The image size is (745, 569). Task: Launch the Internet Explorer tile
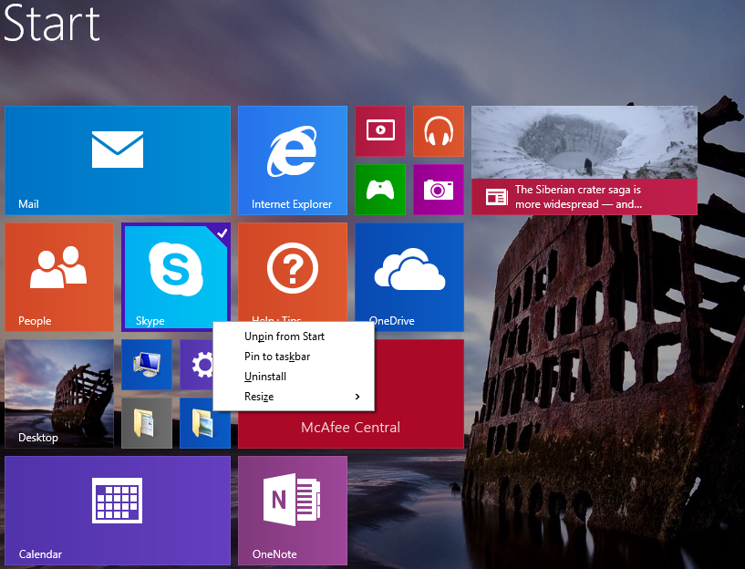(x=292, y=160)
